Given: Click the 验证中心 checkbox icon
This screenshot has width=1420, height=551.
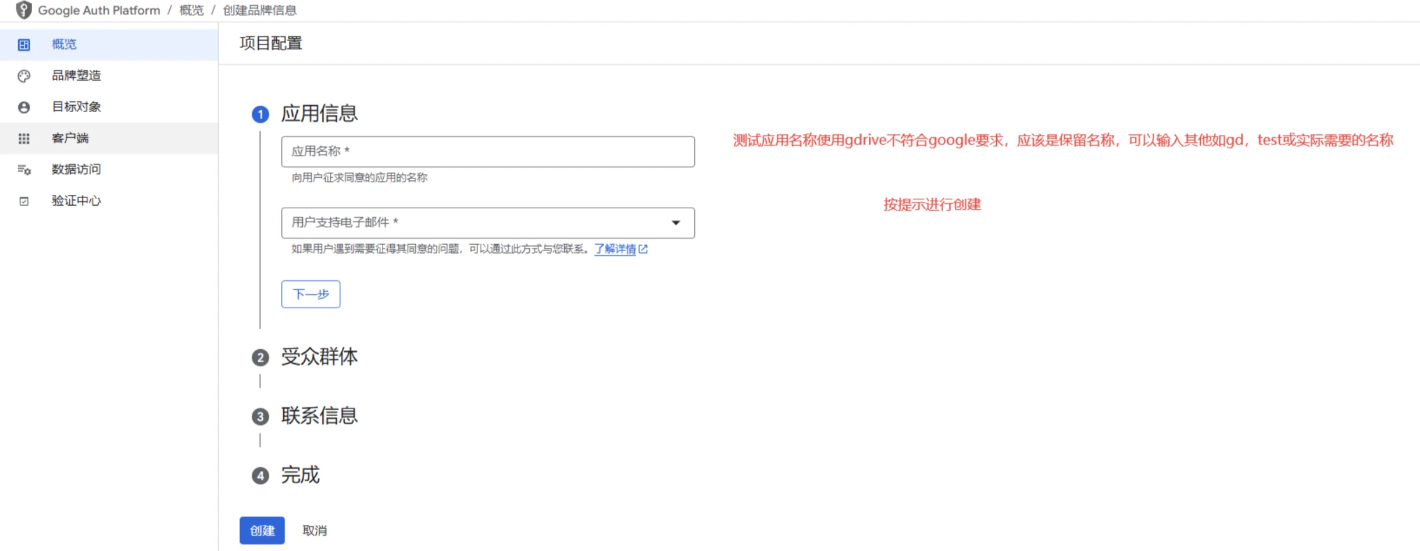Looking at the screenshot, I should click(24, 201).
